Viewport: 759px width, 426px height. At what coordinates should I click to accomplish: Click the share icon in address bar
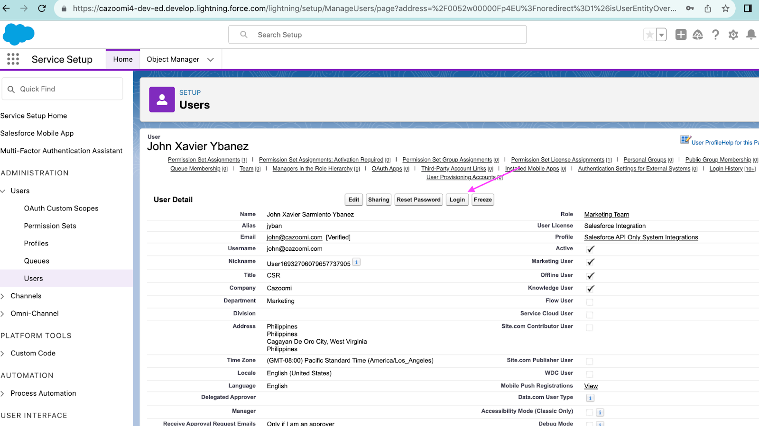click(x=708, y=9)
